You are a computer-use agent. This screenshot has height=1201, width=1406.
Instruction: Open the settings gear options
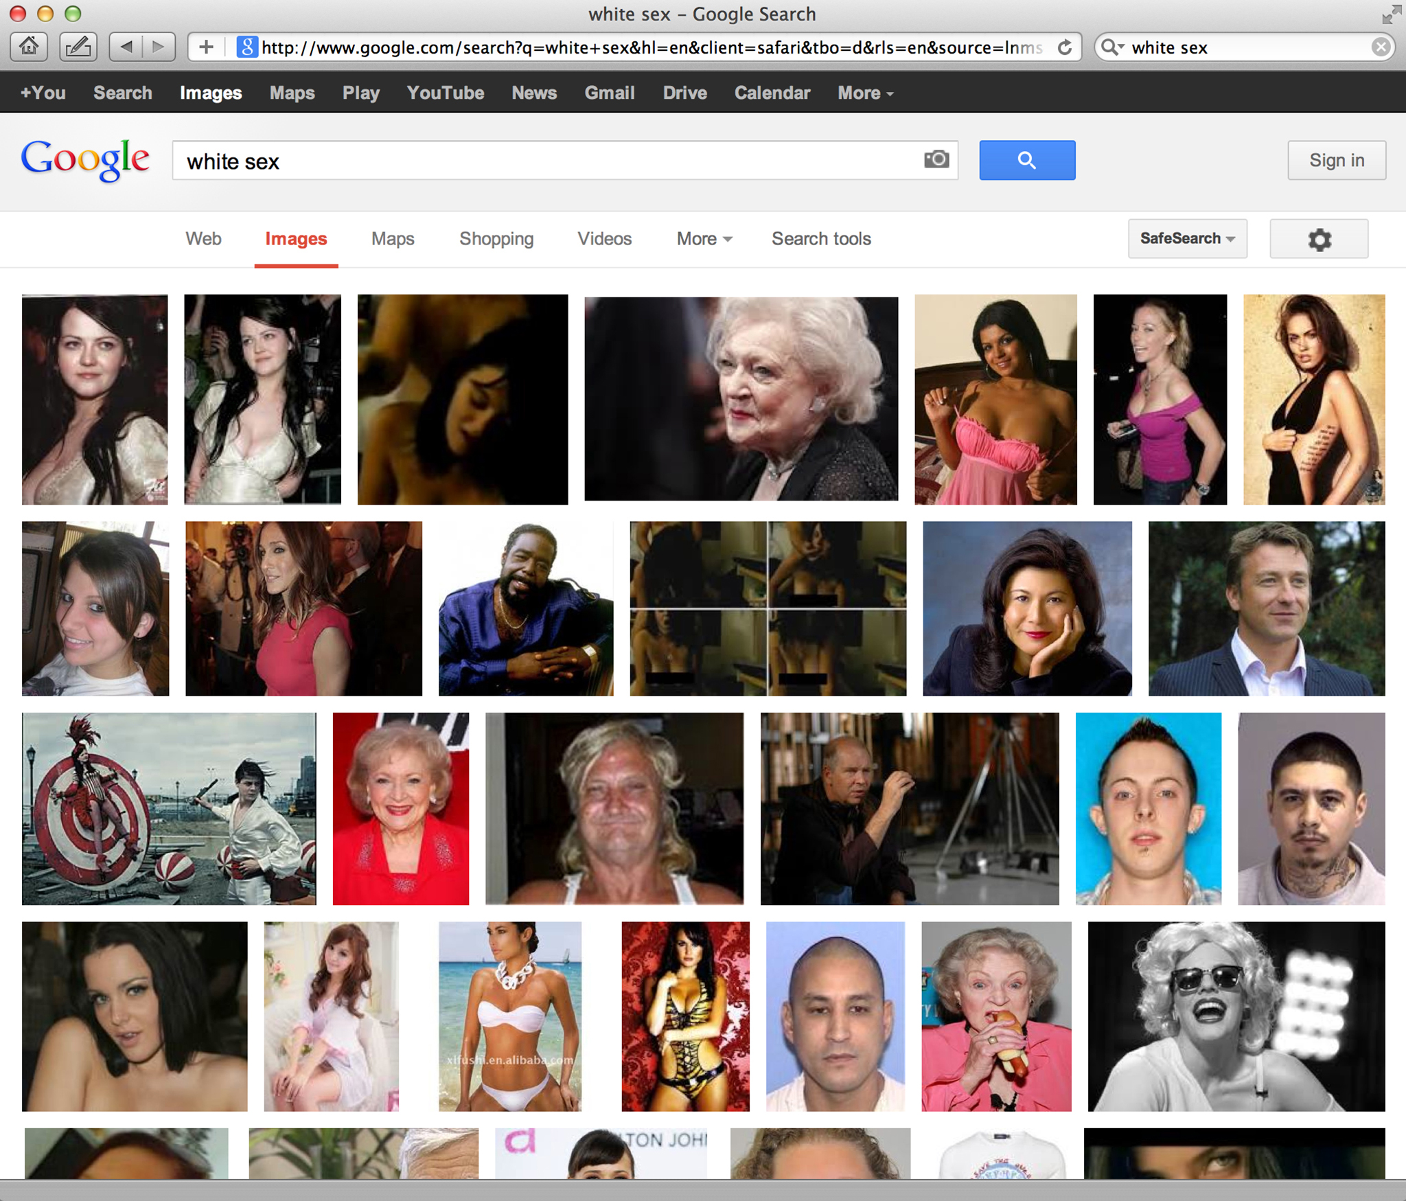coord(1318,239)
